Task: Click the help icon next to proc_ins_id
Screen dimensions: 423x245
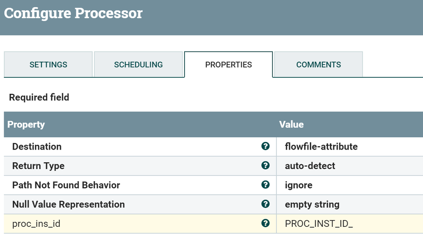Action: 265,223
